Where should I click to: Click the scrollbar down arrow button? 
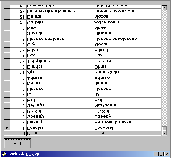[x=164, y=133]
